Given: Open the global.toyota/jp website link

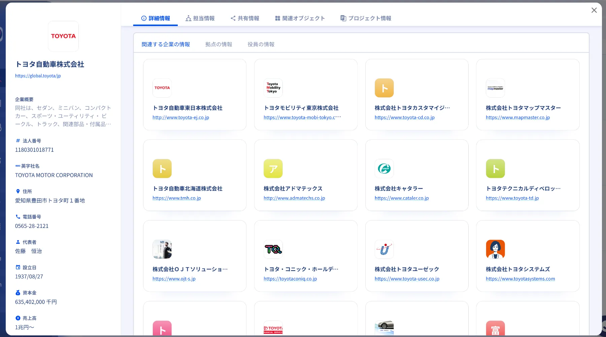Looking at the screenshot, I should (x=38, y=76).
